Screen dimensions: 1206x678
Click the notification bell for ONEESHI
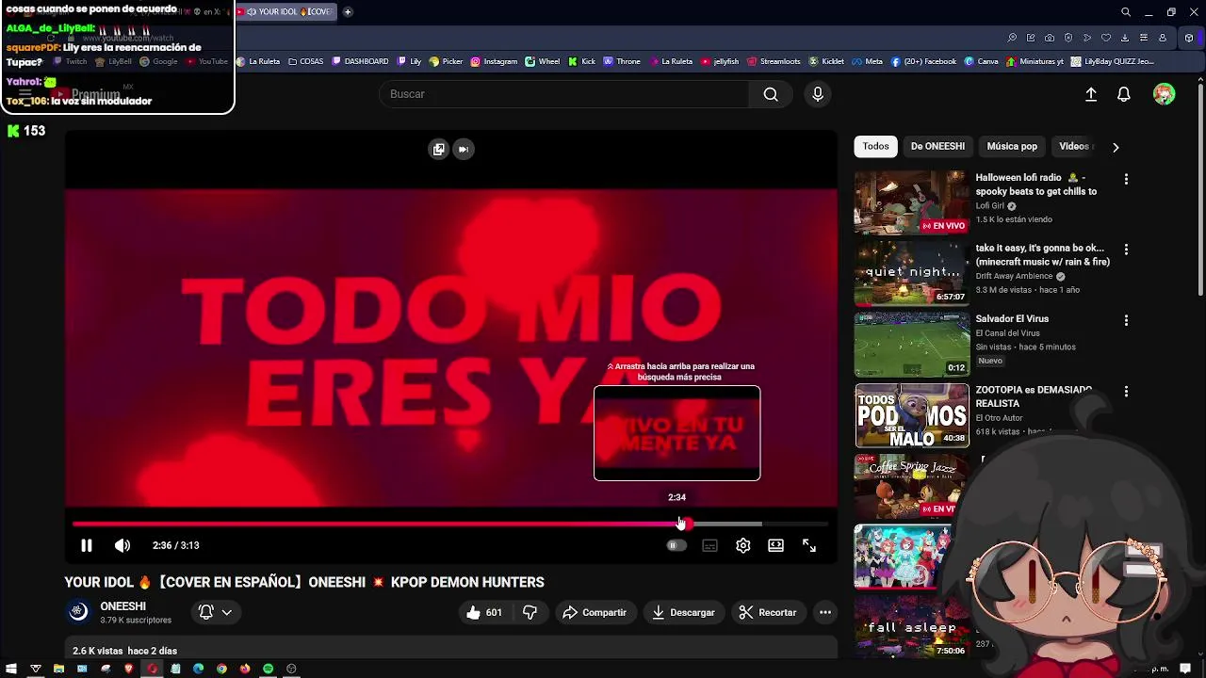(205, 612)
